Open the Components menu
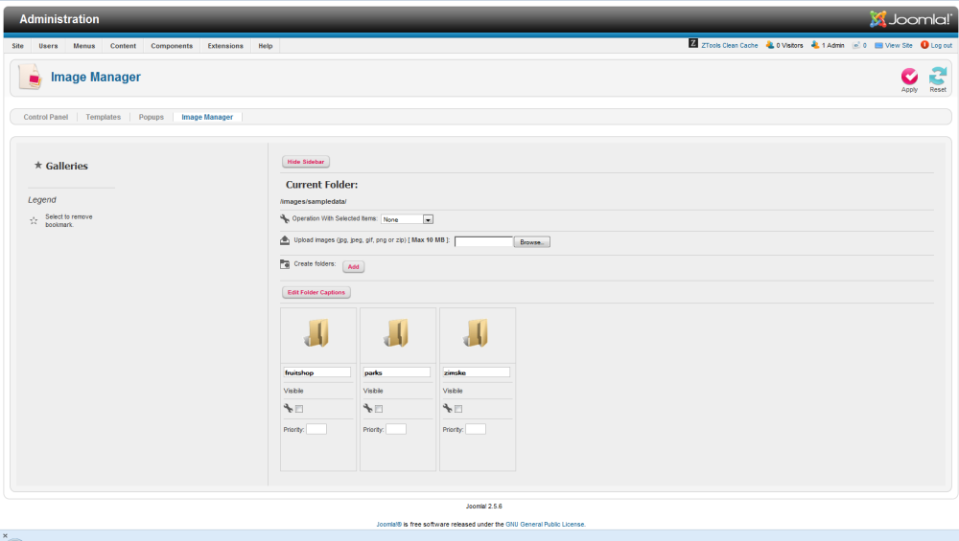This screenshot has height=541, width=959. pyautogui.click(x=172, y=46)
